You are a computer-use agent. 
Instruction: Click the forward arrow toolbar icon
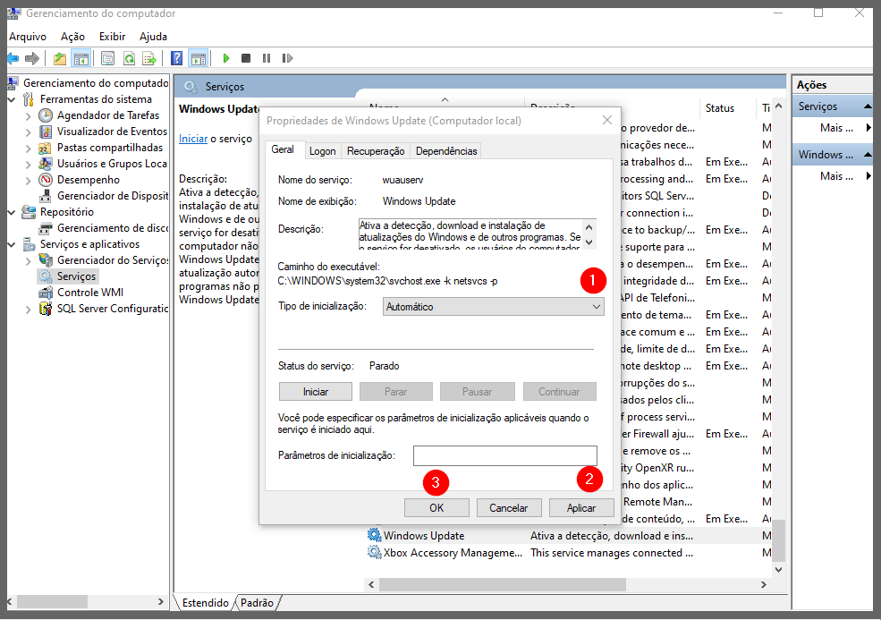click(32, 58)
